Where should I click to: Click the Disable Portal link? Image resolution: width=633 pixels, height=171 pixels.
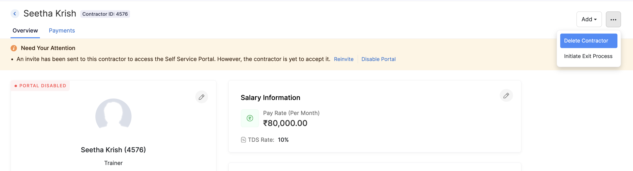click(x=378, y=59)
